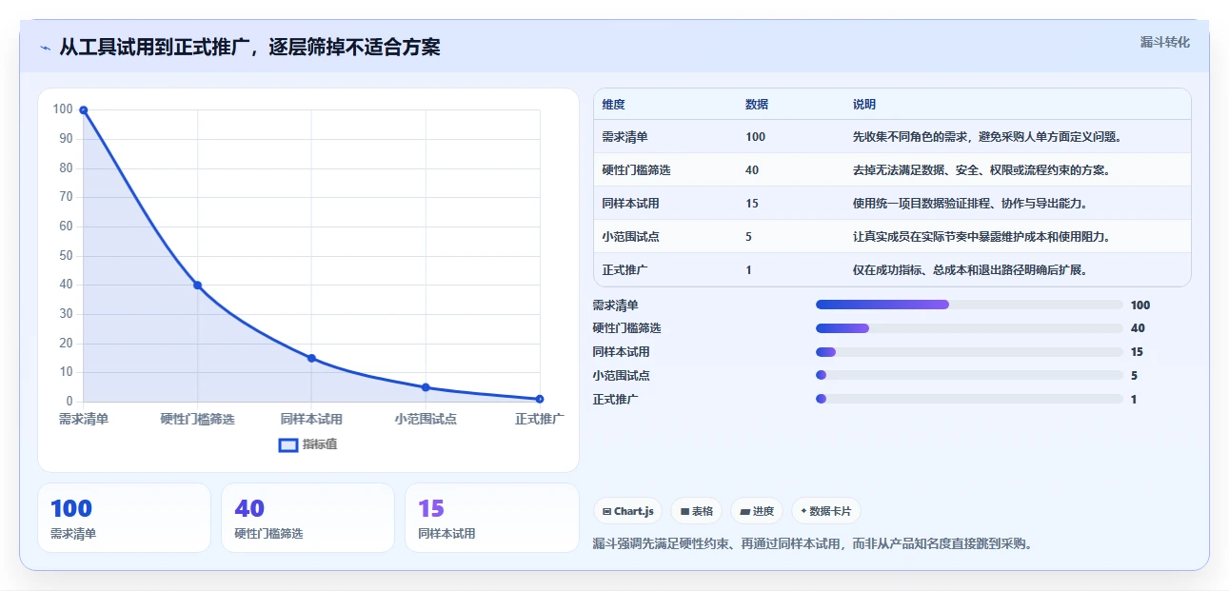
Task: Click the chart point for 正式推广
Action: pyautogui.click(x=540, y=399)
